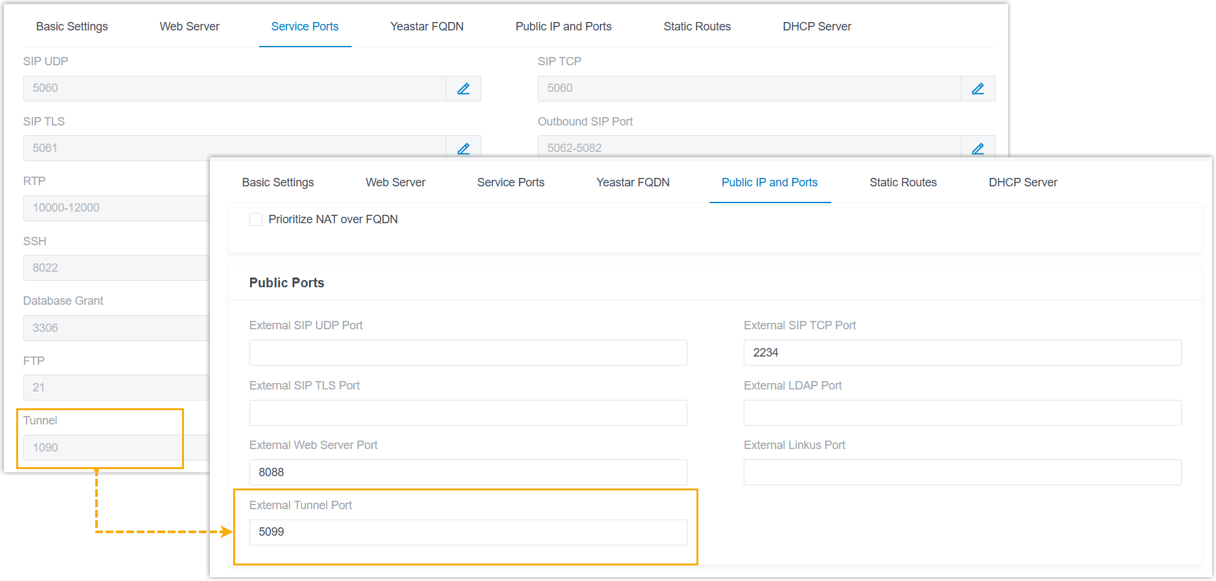Open the DHCP Server tab in front panel
Screen dimensions: 1216x581
pyautogui.click(x=1022, y=182)
